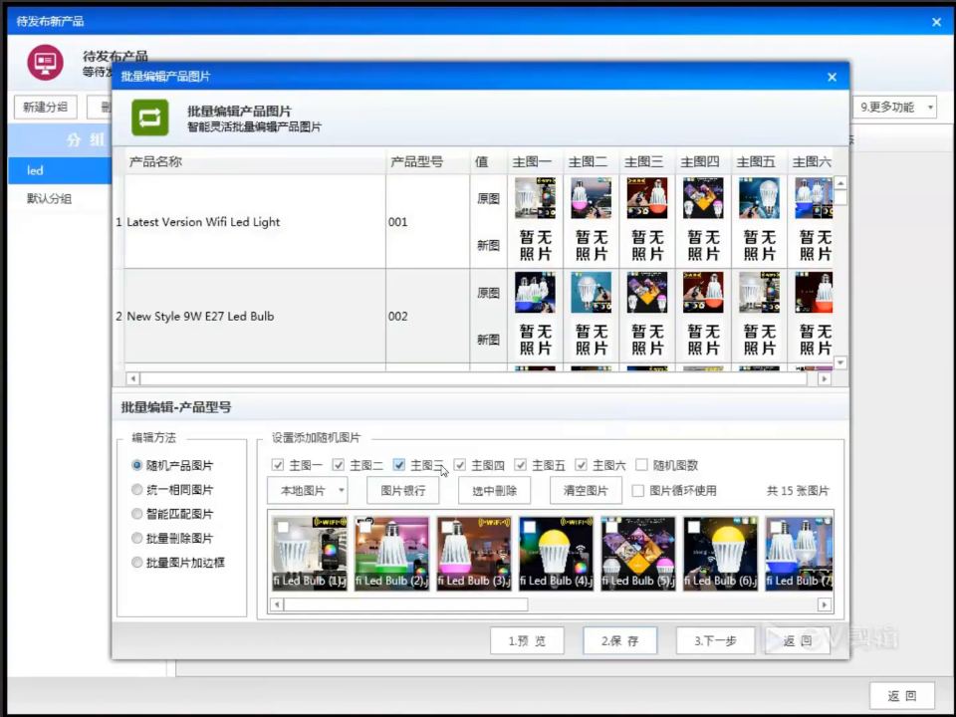The image size is (956, 717).
Task: Click the 2.保存 button
Action: (620, 640)
